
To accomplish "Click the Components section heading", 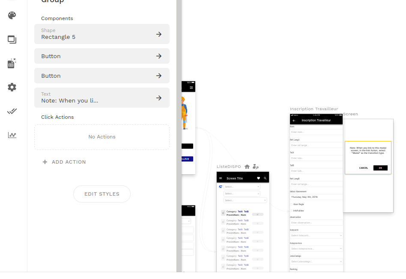I will coord(57,18).
